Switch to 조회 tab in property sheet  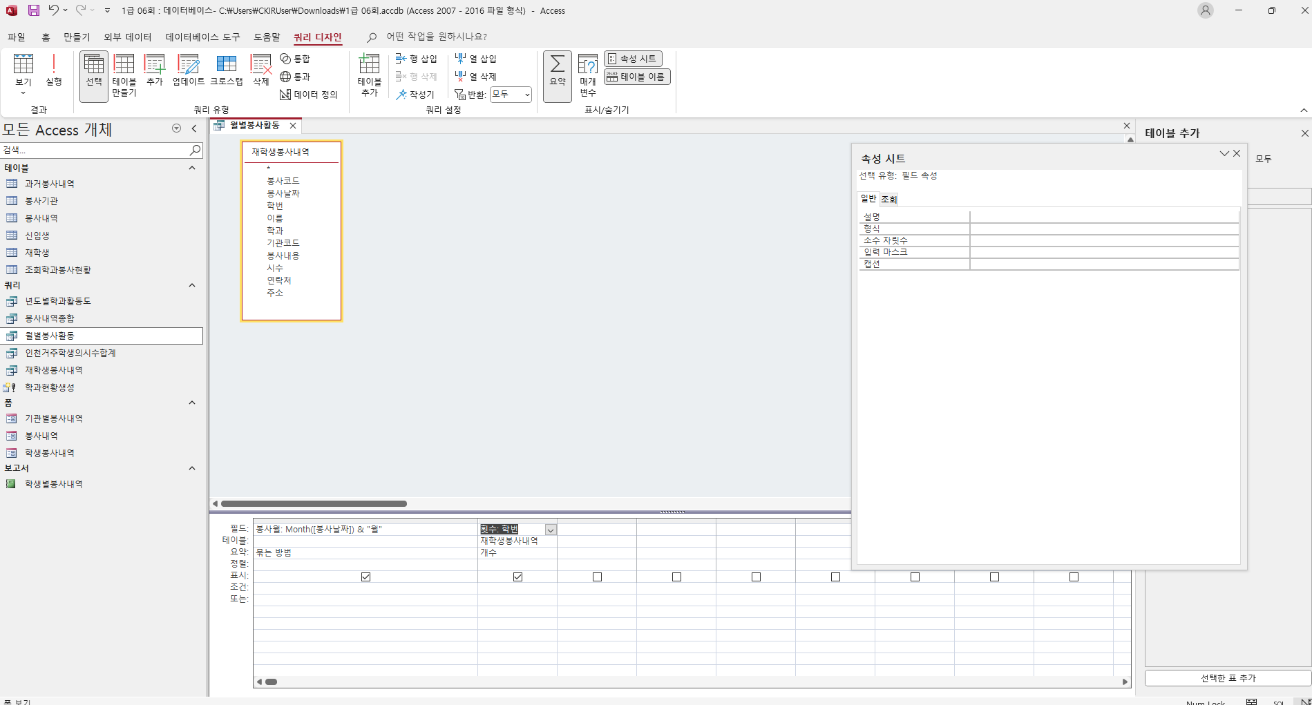coord(888,200)
